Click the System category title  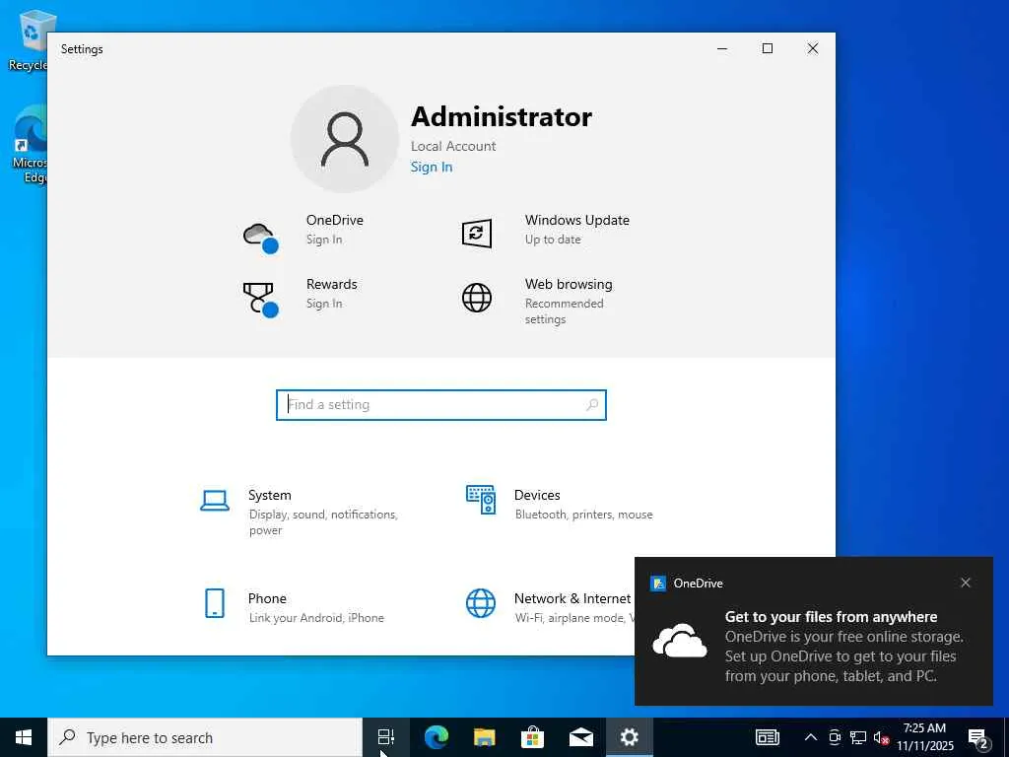tap(270, 495)
